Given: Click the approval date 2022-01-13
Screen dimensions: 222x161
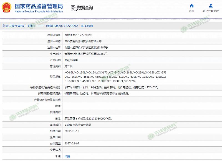Looking at the screenshot, I should pos(72,131).
